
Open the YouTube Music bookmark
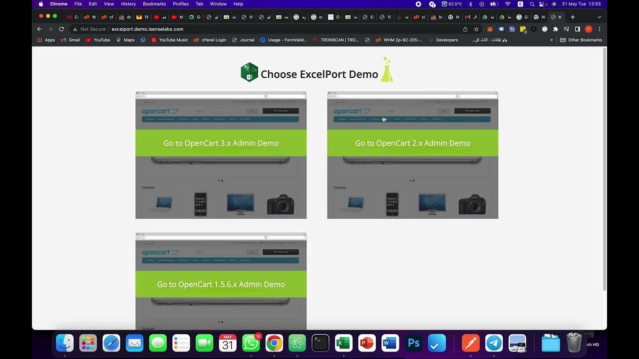click(170, 40)
